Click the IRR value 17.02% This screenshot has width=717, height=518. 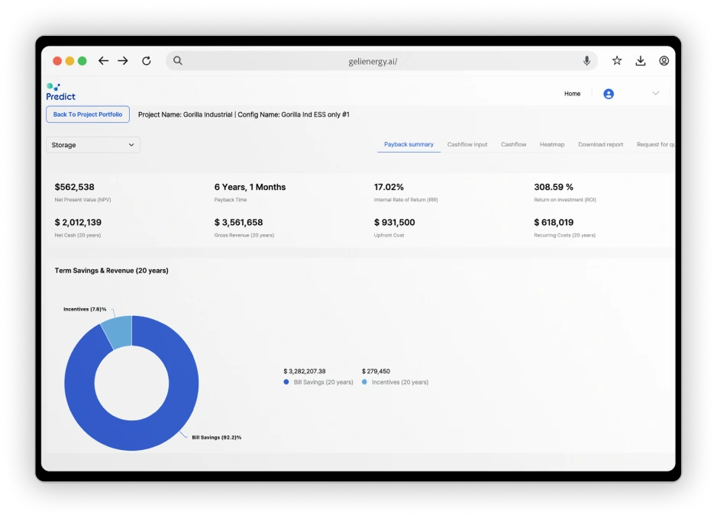(389, 187)
